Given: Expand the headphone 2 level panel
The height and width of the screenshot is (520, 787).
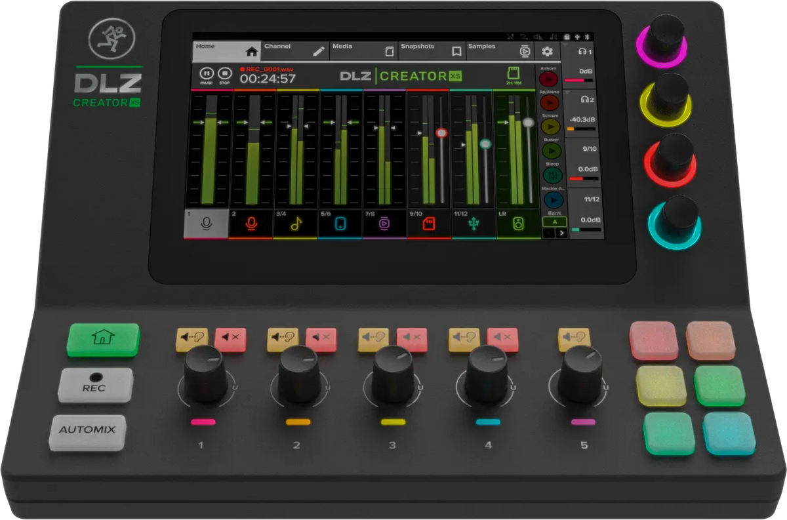Looking at the screenshot, I should 584,100.
